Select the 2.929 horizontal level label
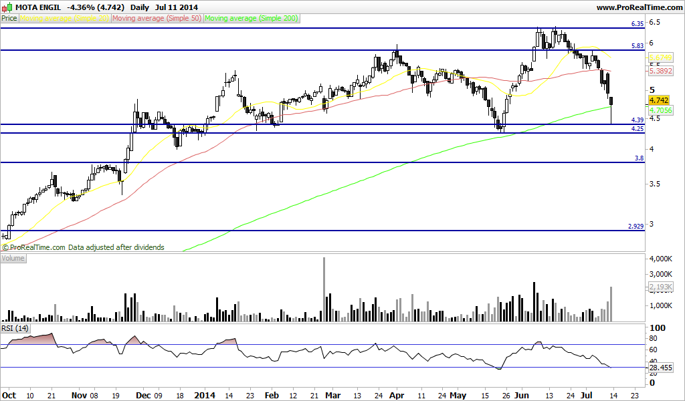 click(635, 226)
